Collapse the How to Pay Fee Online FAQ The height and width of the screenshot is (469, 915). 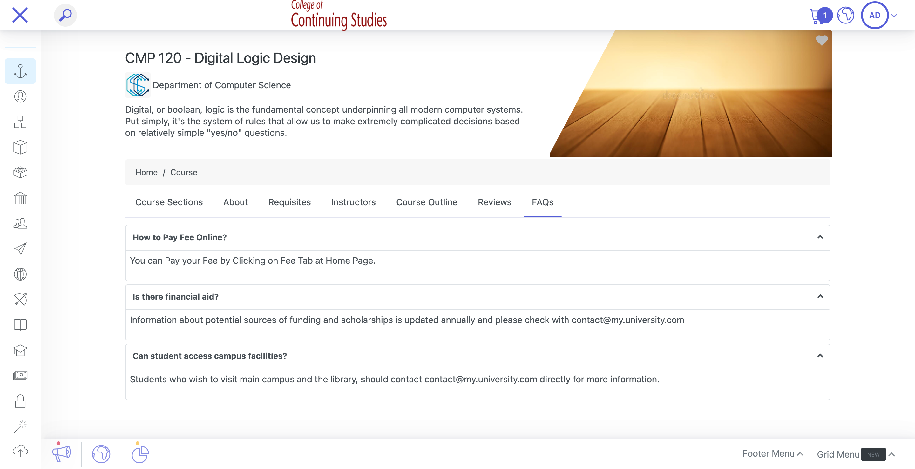pos(820,237)
